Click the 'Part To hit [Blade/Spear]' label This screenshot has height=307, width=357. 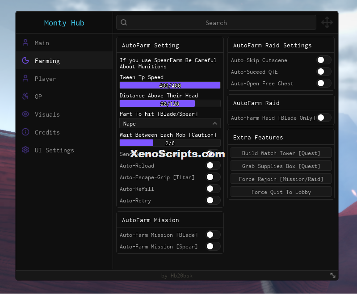(159, 114)
